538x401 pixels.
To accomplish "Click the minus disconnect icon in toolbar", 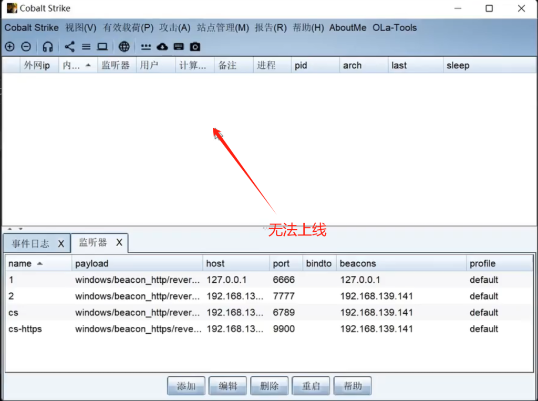I will (x=26, y=47).
